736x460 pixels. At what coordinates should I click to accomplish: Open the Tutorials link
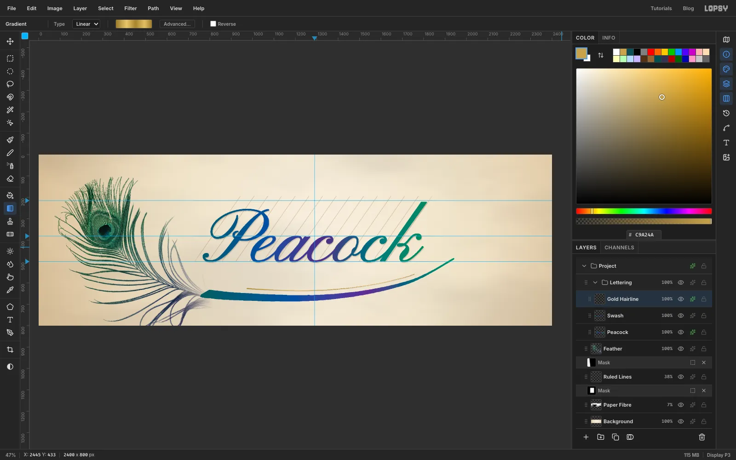[x=661, y=8]
